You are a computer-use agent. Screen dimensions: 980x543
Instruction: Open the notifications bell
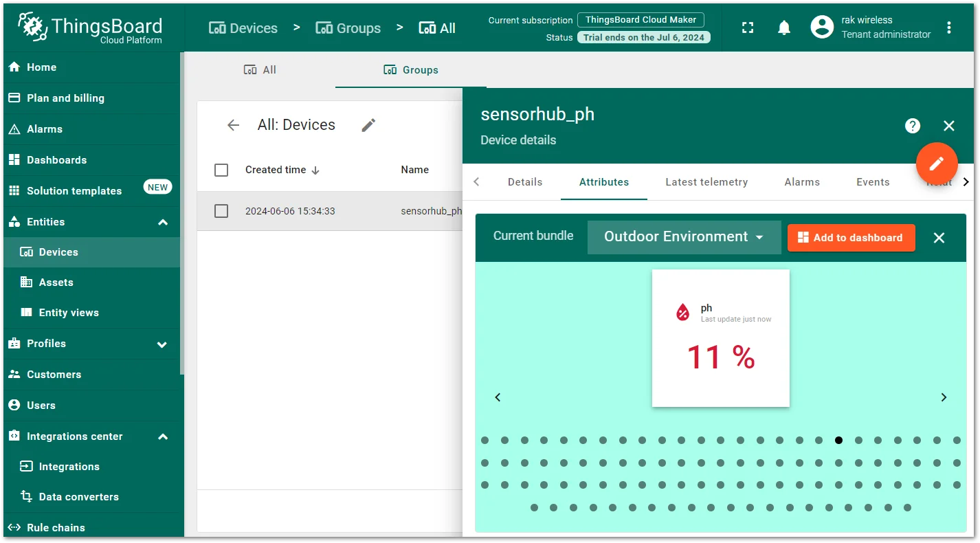coord(784,27)
